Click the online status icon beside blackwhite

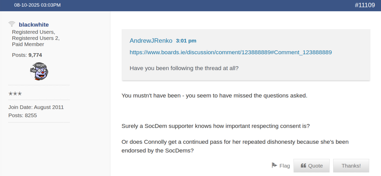(12, 24)
